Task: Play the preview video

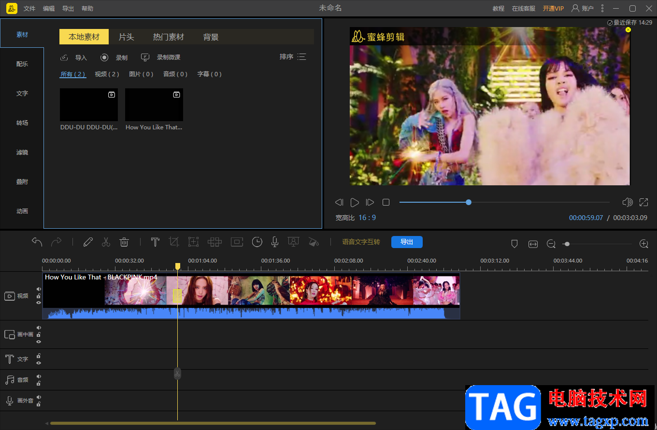Action: point(355,202)
